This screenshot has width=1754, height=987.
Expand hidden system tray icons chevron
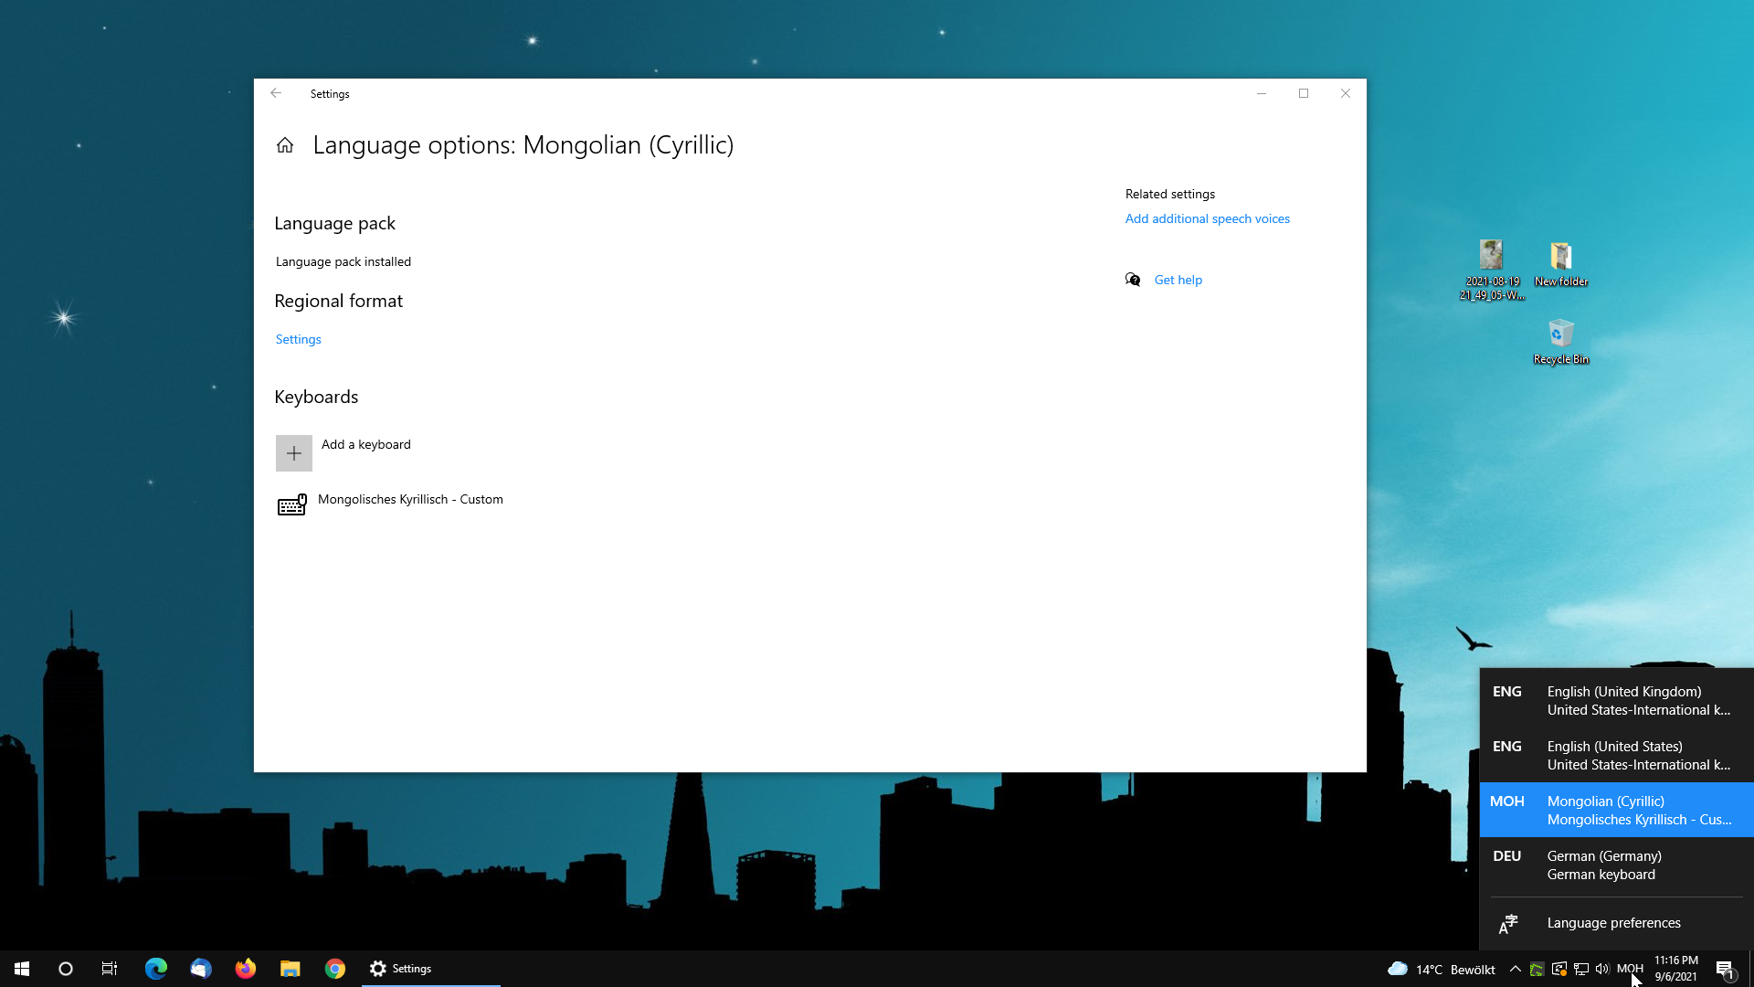(1515, 969)
